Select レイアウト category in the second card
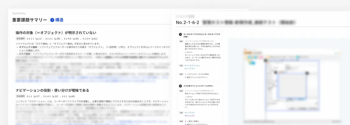The image size is (350, 125). tap(190, 113)
